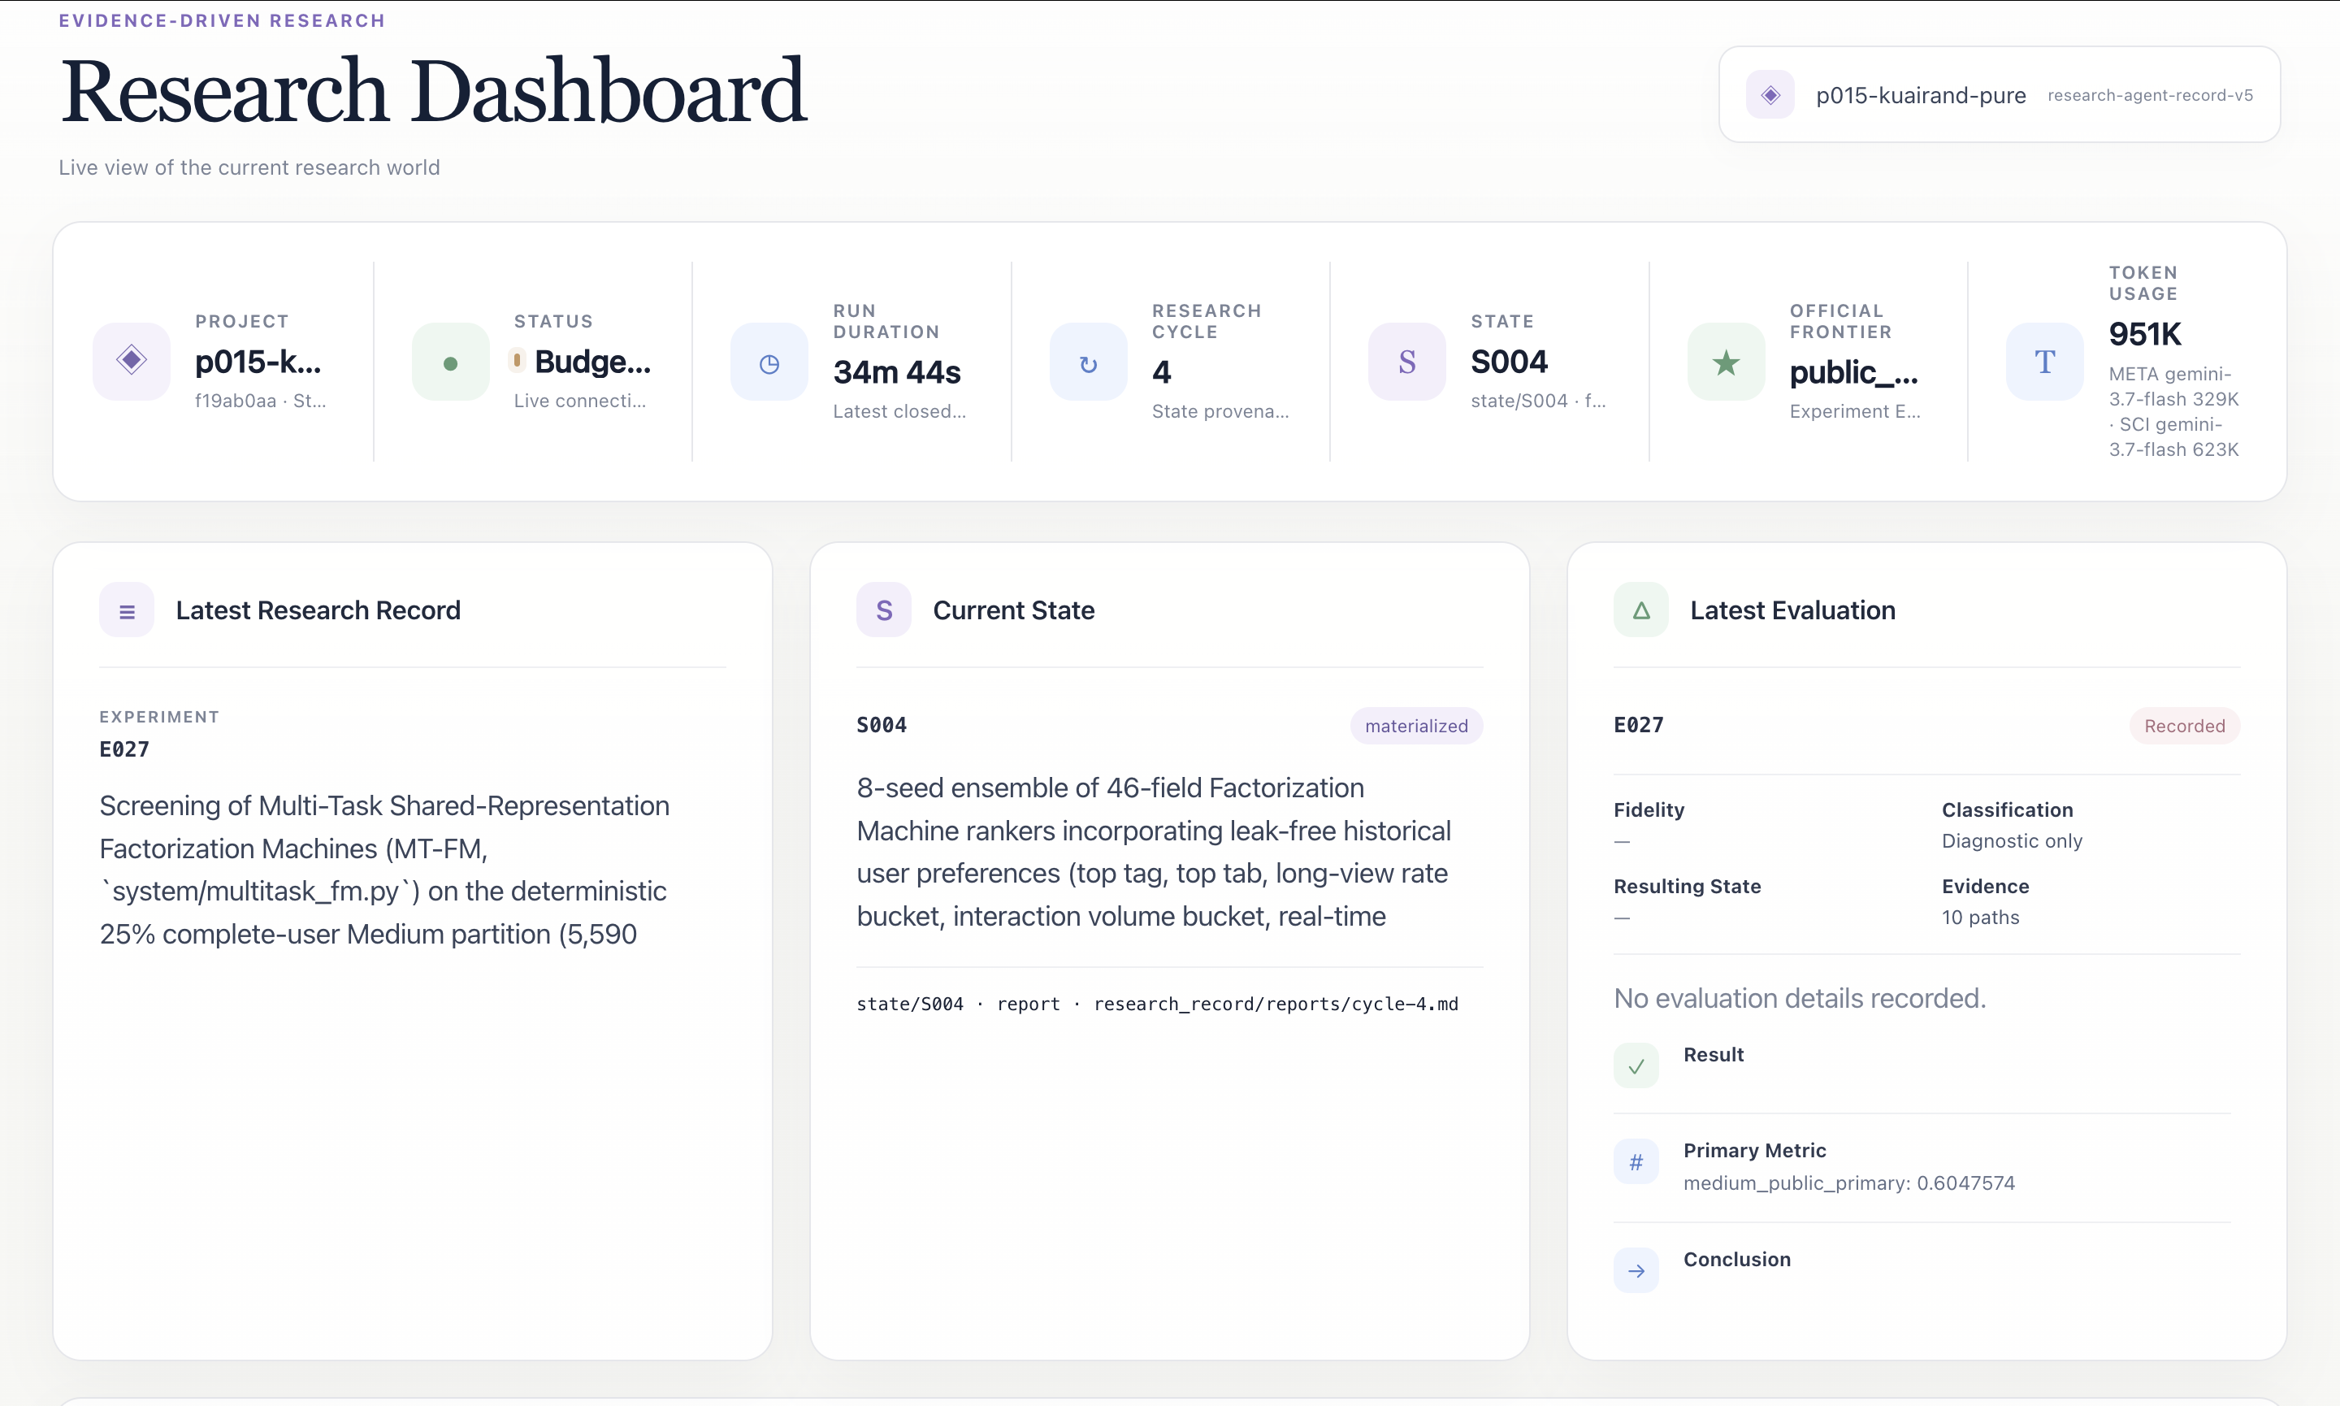Click the Project card diamond icon

coord(132,361)
